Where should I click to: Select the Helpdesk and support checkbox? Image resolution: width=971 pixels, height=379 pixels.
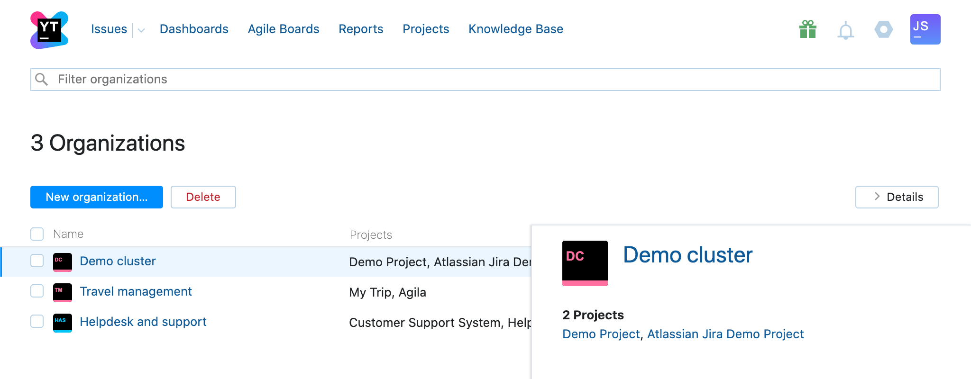(x=37, y=322)
